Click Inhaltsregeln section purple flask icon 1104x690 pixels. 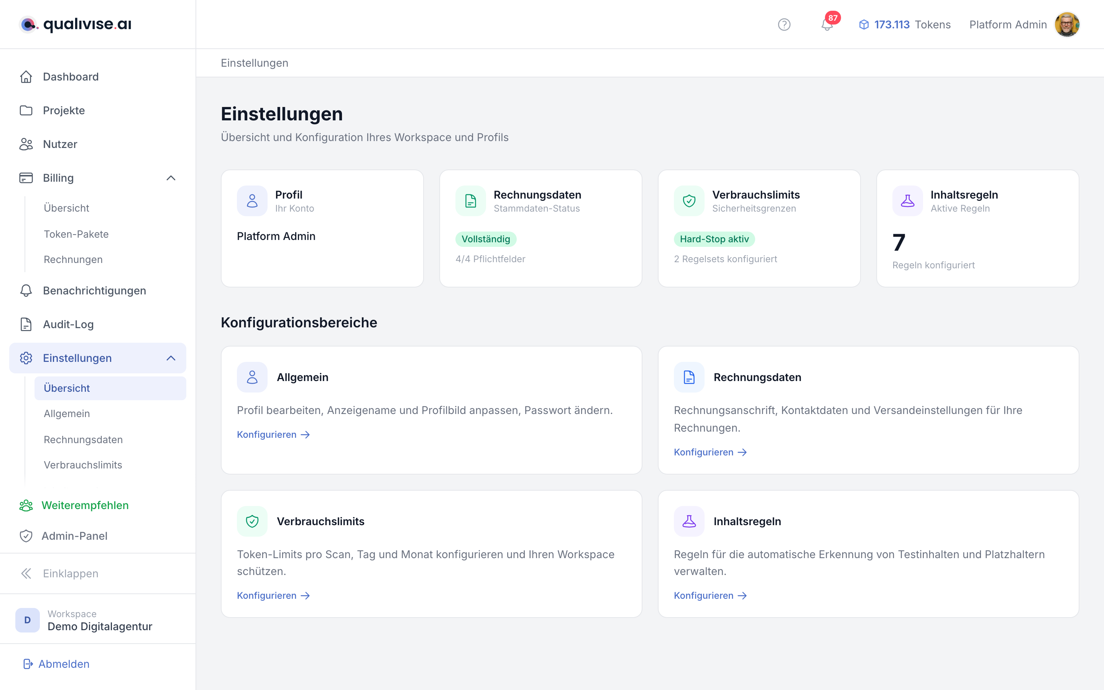tap(689, 521)
